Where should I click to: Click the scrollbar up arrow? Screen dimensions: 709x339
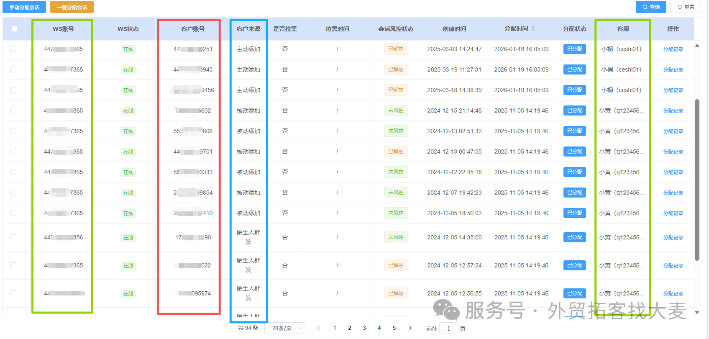[697, 45]
